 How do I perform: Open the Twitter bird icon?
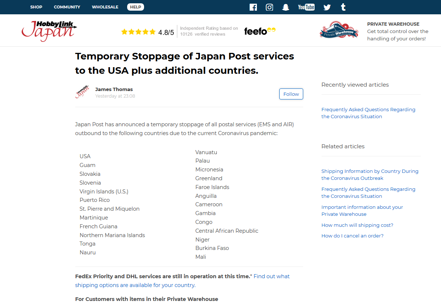(x=327, y=7)
